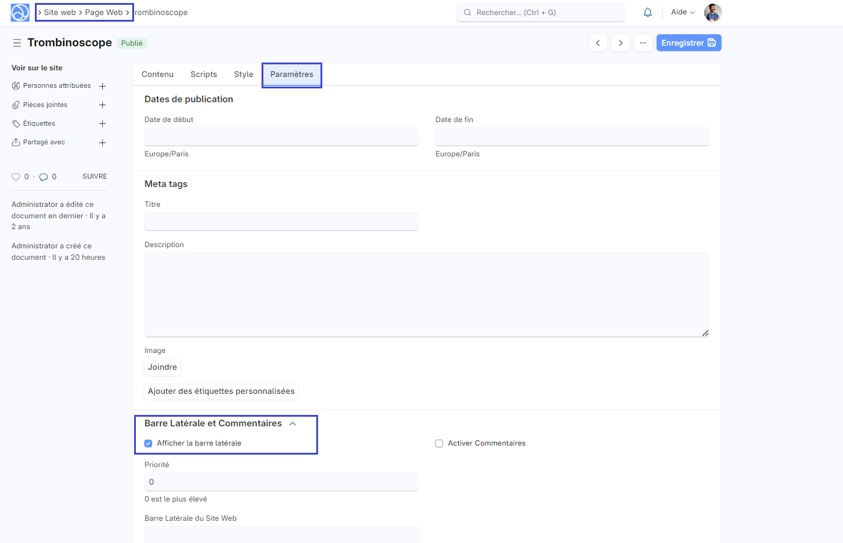
Task: Open the user avatar profile menu
Action: point(713,12)
